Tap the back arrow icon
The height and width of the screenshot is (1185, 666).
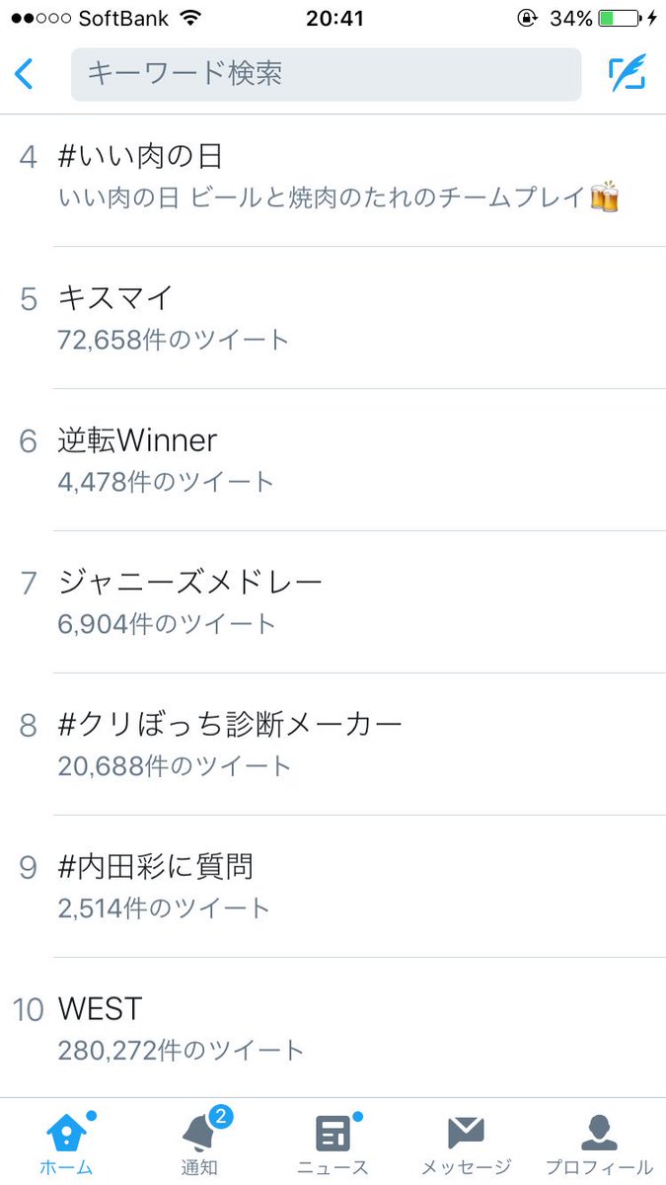(24, 74)
